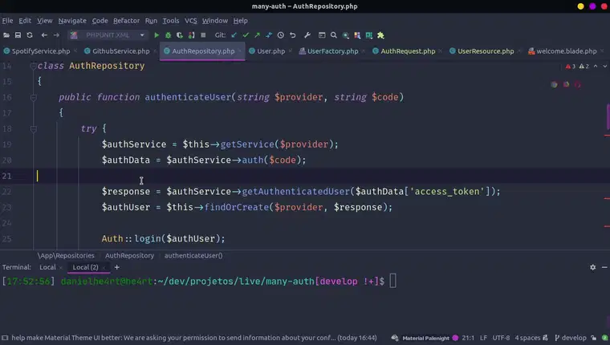Screen dimensions: 610x345
Task: Collapse the class AuthRepository fold marker
Action: coord(34,66)
